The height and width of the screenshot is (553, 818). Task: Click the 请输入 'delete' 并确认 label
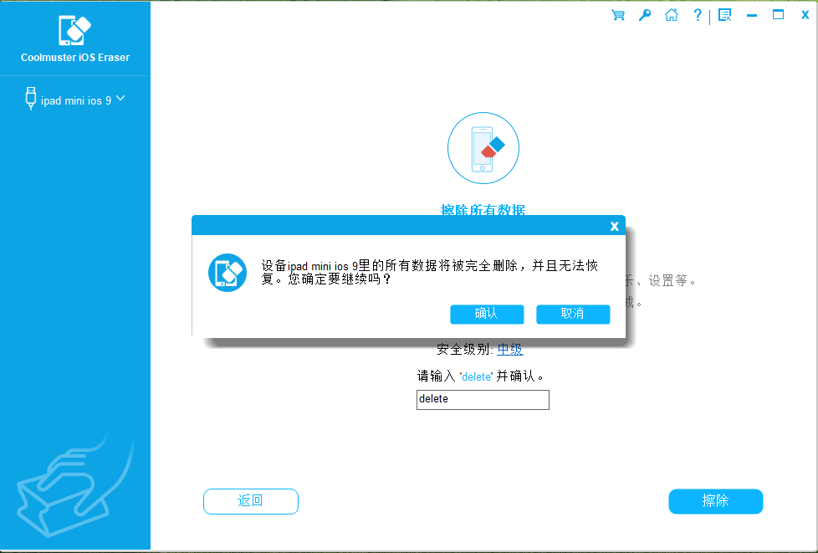click(481, 376)
